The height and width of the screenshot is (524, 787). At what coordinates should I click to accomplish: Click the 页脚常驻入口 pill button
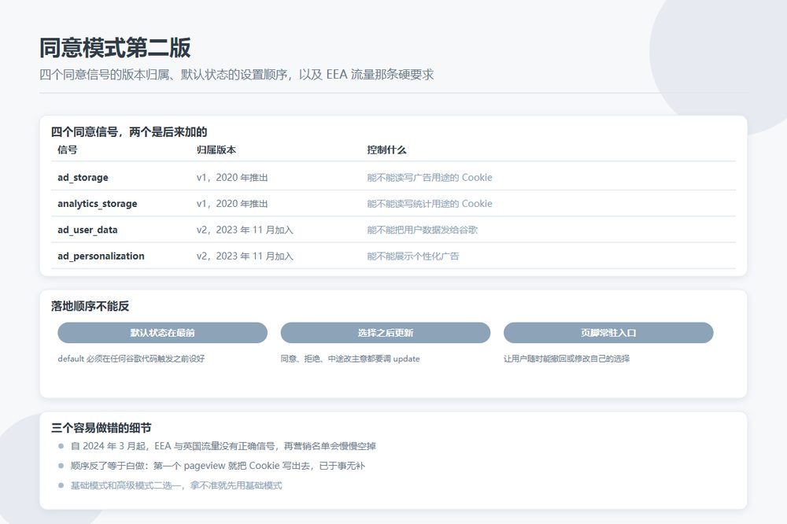[x=608, y=333]
